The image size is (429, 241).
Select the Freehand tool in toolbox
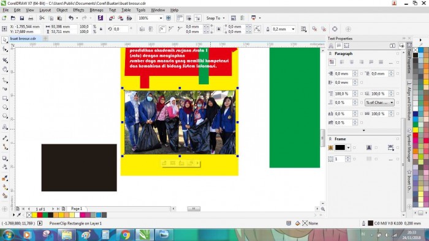click(5, 80)
